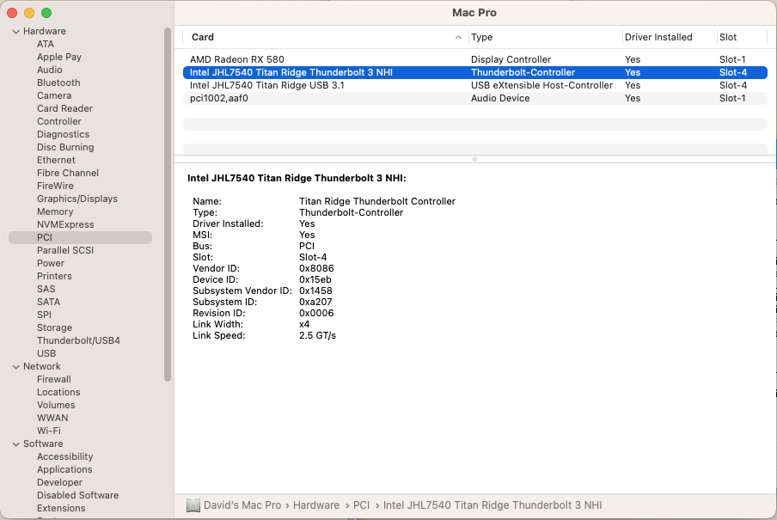Open Fibre Channel in the sidebar
The height and width of the screenshot is (520, 777).
tap(68, 173)
